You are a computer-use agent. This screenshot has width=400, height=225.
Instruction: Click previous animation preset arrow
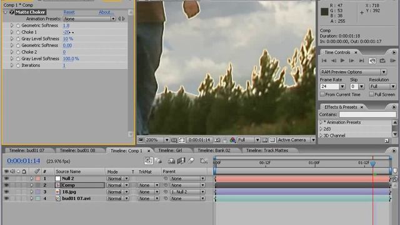tap(119, 19)
